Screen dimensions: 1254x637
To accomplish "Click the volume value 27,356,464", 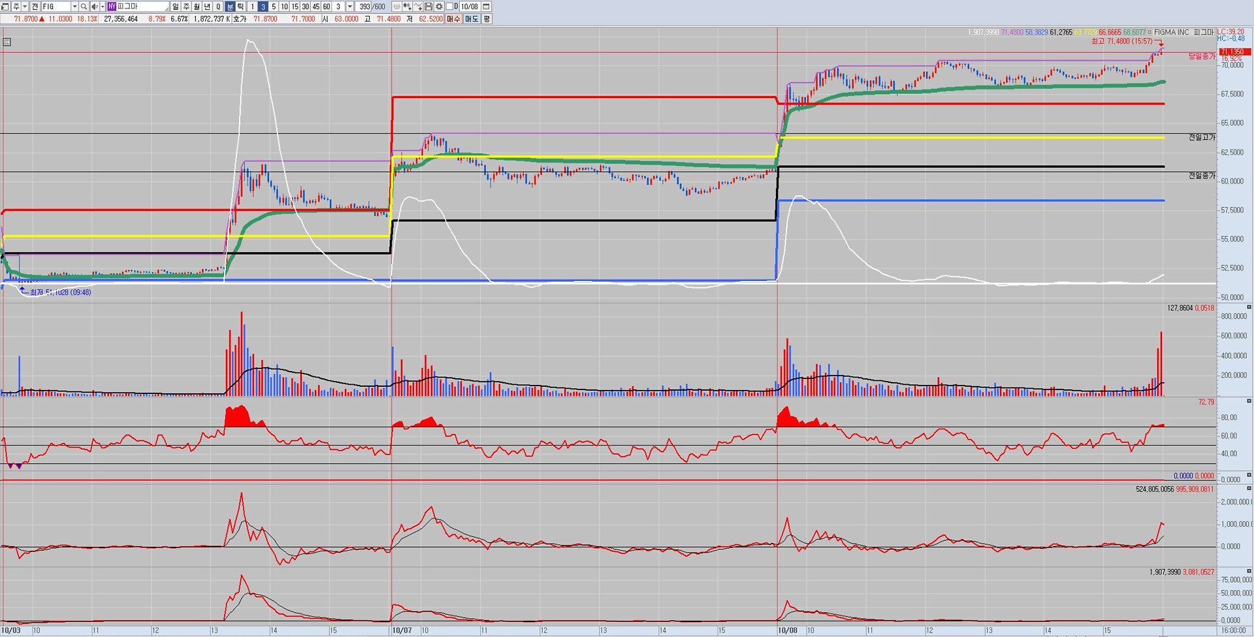I will pos(121,19).
